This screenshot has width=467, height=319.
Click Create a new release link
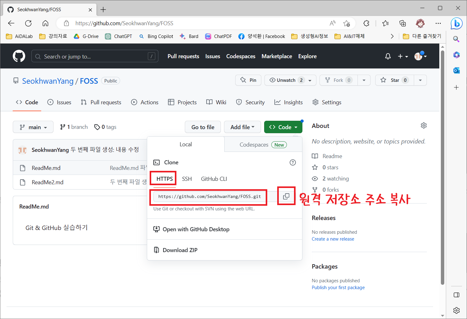(x=333, y=239)
